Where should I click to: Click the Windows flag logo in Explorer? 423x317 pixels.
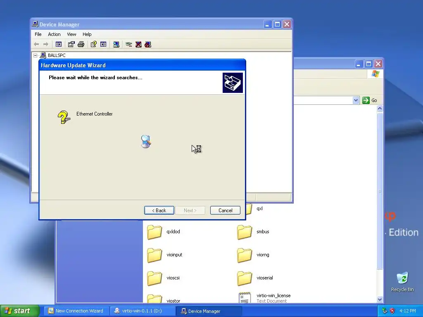pos(375,74)
